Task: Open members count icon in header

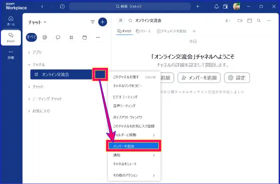Action: pos(228,21)
